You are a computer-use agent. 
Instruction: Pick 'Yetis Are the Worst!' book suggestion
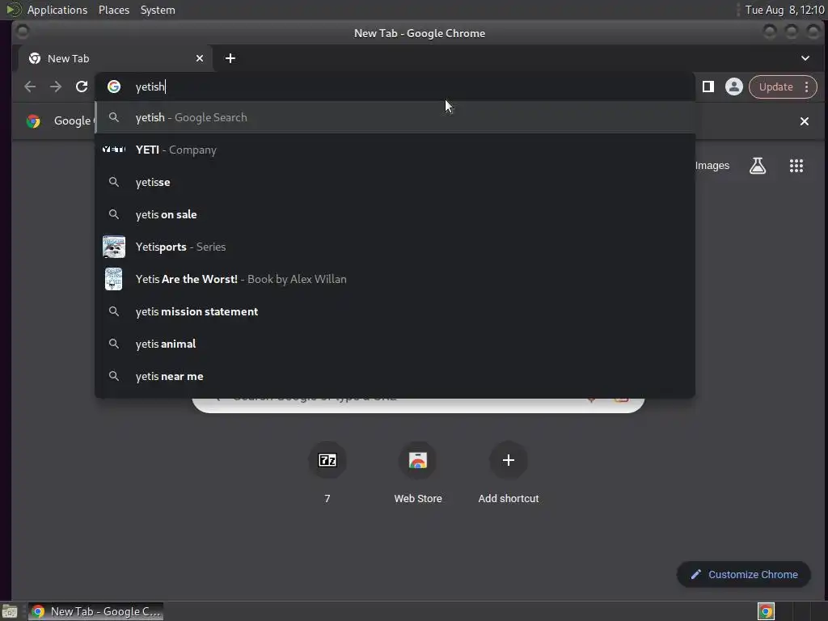tap(395, 279)
